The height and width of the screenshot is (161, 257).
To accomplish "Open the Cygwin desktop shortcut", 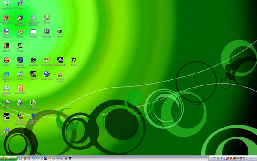I will coord(20,46).
